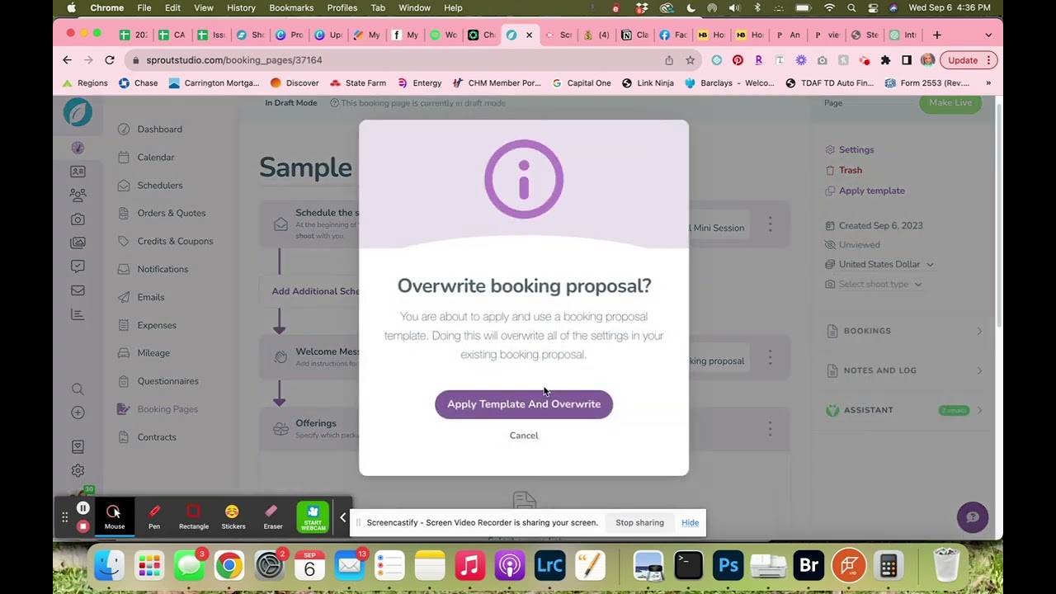Click the image gallery icon in left rail
This screenshot has height=594, width=1056.
tap(78, 243)
